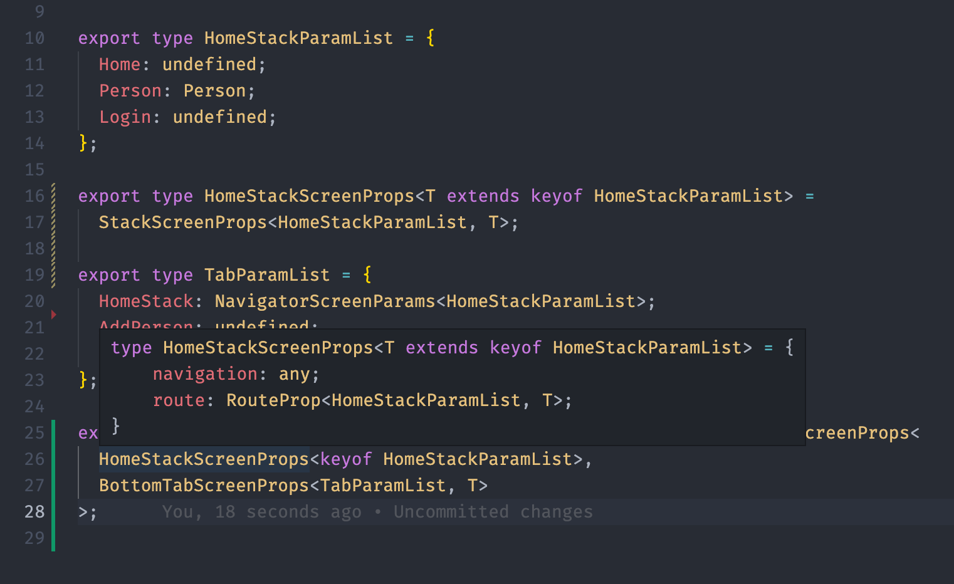The height and width of the screenshot is (584, 954).
Task: Click line number 10 in the gutter
Action: [34, 38]
